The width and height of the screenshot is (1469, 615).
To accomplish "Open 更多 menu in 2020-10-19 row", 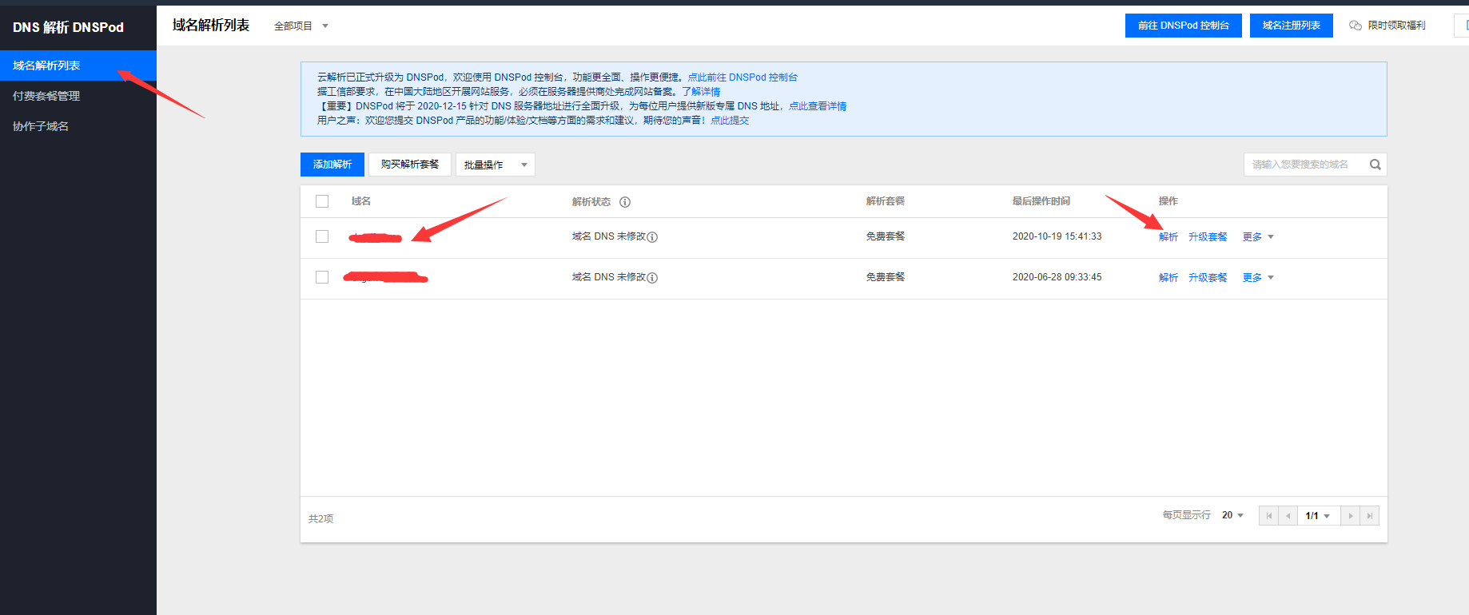I will coord(1258,237).
